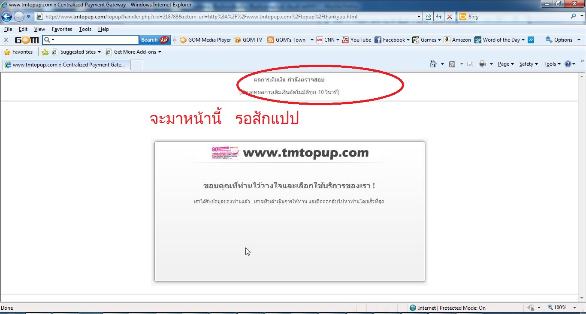Screen dimensions: 586x314
Task: Click the RSS feeds icon in command bar
Action: [x=452, y=64]
